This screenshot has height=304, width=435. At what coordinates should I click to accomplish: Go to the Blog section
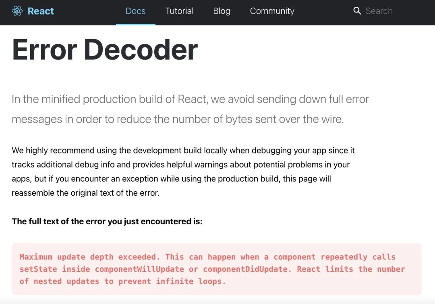pyautogui.click(x=222, y=11)
